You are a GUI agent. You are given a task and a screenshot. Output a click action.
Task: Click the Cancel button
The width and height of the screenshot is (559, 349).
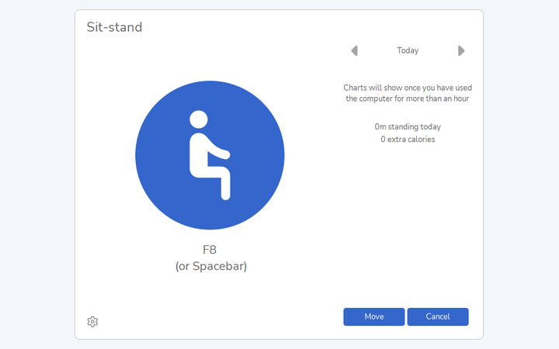pyautogui.click(x=438, y=316)
